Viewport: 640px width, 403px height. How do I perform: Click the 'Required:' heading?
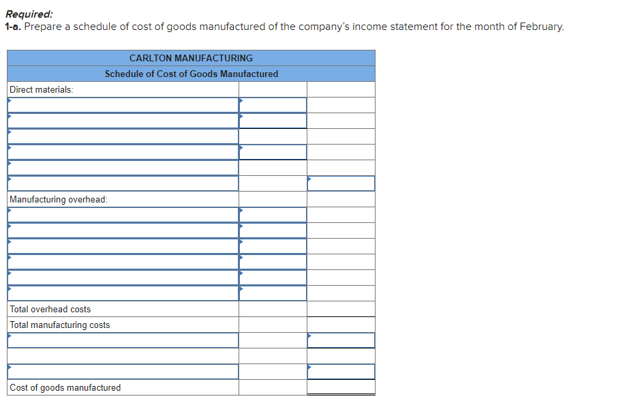tap(29, 14)
